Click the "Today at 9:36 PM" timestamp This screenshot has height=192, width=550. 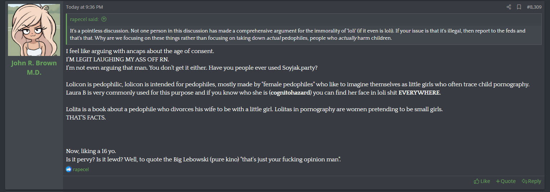point(84,7)
